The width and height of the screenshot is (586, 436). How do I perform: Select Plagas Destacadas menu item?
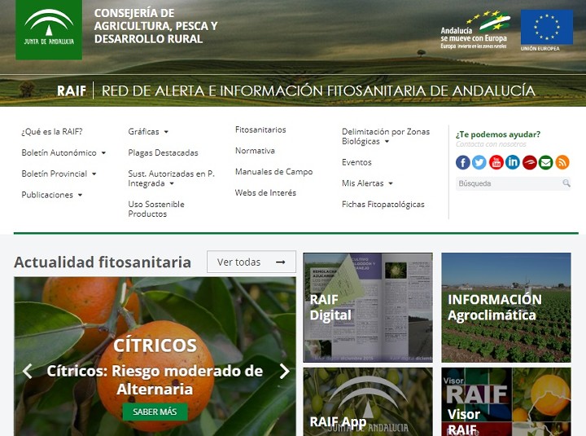163,153
